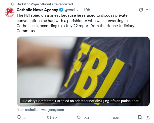Screen dimensions: 154x123
Task: Click the @cnalive handle
Action: [73, 10]
